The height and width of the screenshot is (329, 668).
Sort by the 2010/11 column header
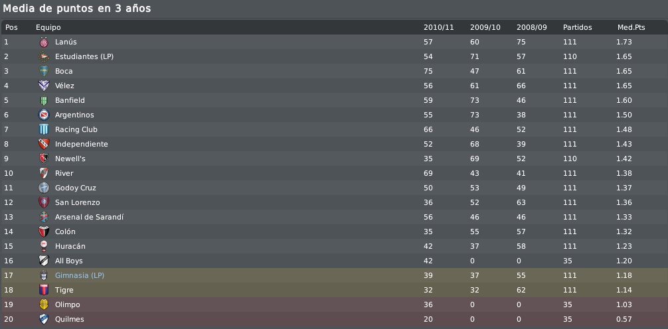point(438,27)
